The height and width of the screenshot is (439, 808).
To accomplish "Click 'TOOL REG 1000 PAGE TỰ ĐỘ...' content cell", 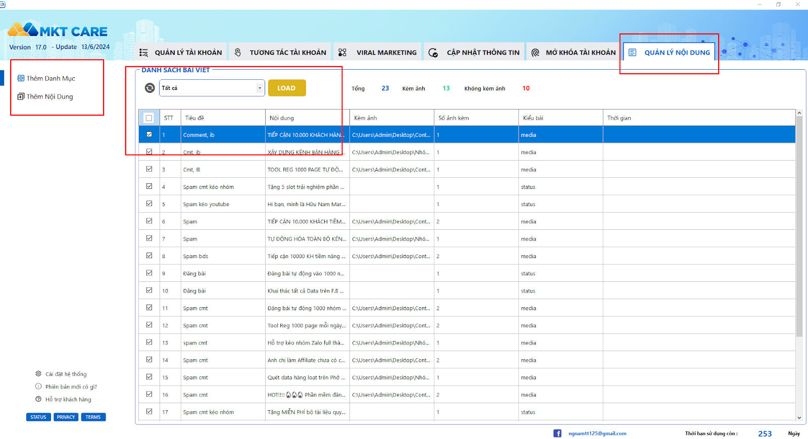I will click(307, 170).
